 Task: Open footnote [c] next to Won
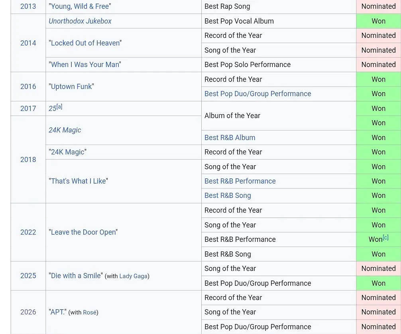point(386,237)
